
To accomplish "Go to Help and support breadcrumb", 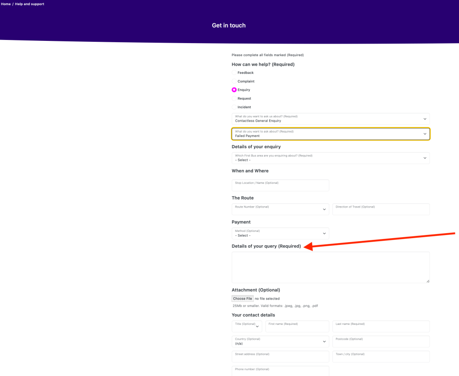I will 30,4.
